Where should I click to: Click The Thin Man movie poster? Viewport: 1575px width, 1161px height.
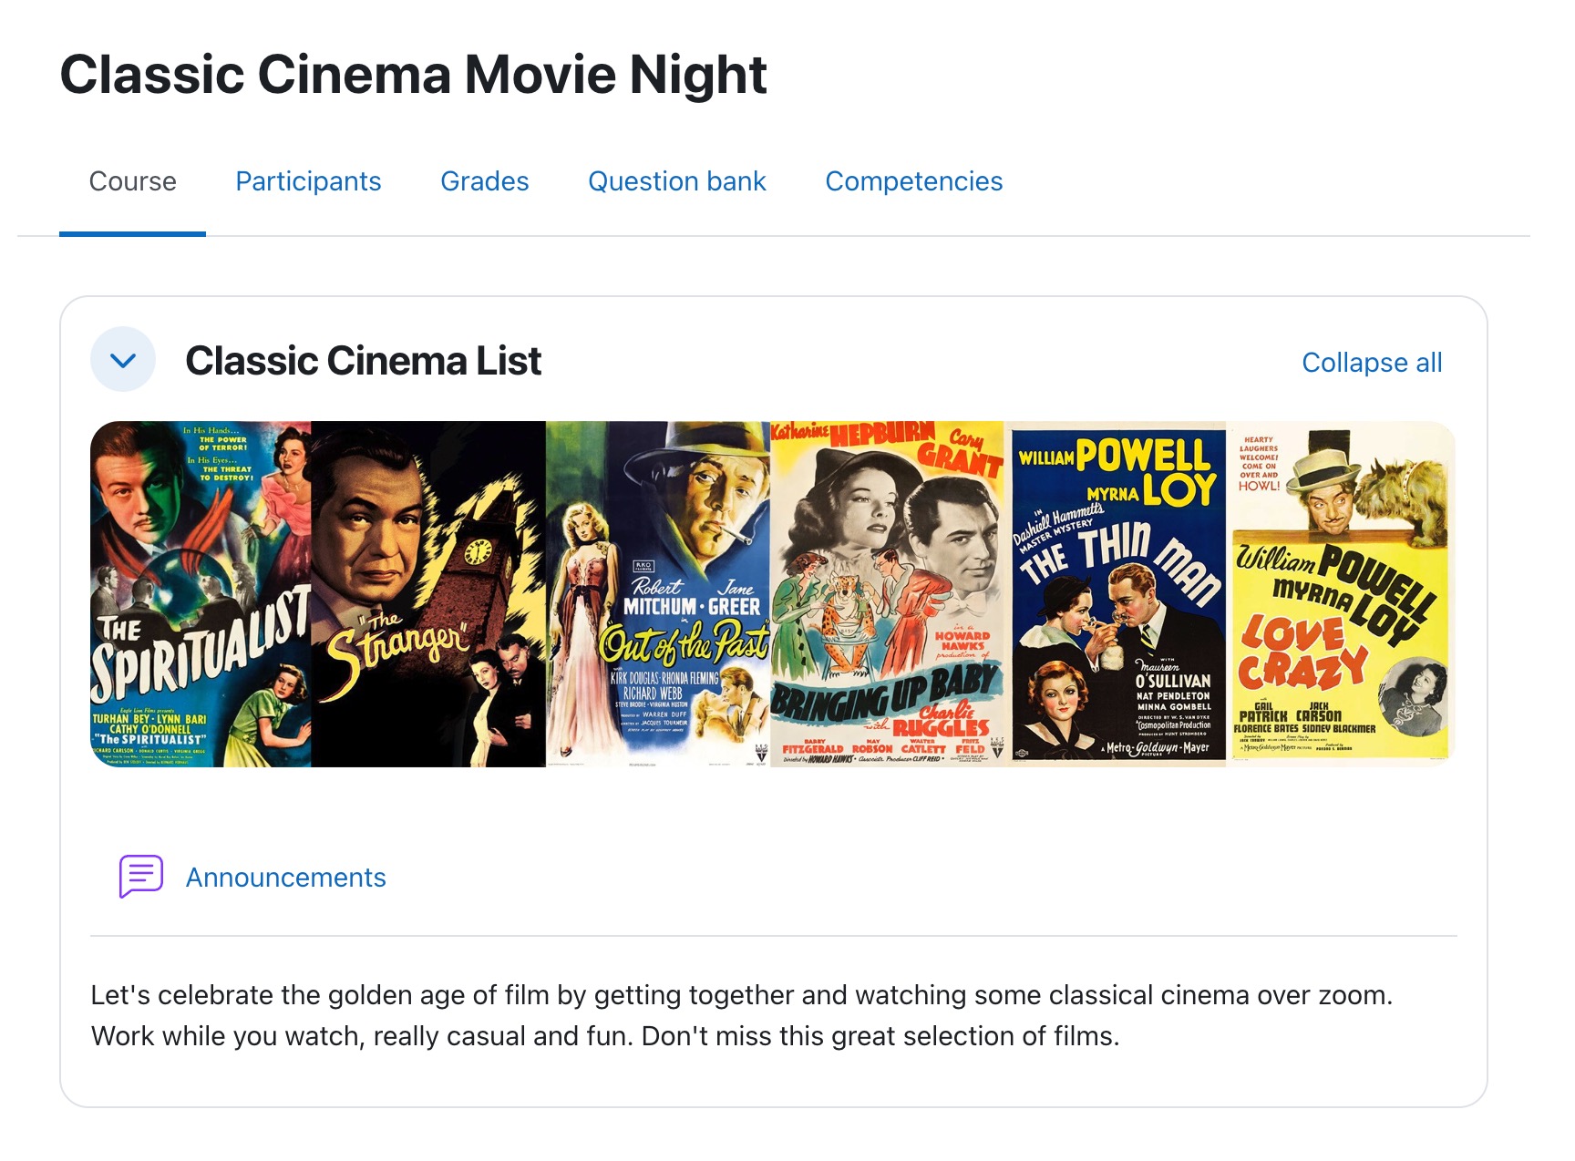click(1119, 593)
